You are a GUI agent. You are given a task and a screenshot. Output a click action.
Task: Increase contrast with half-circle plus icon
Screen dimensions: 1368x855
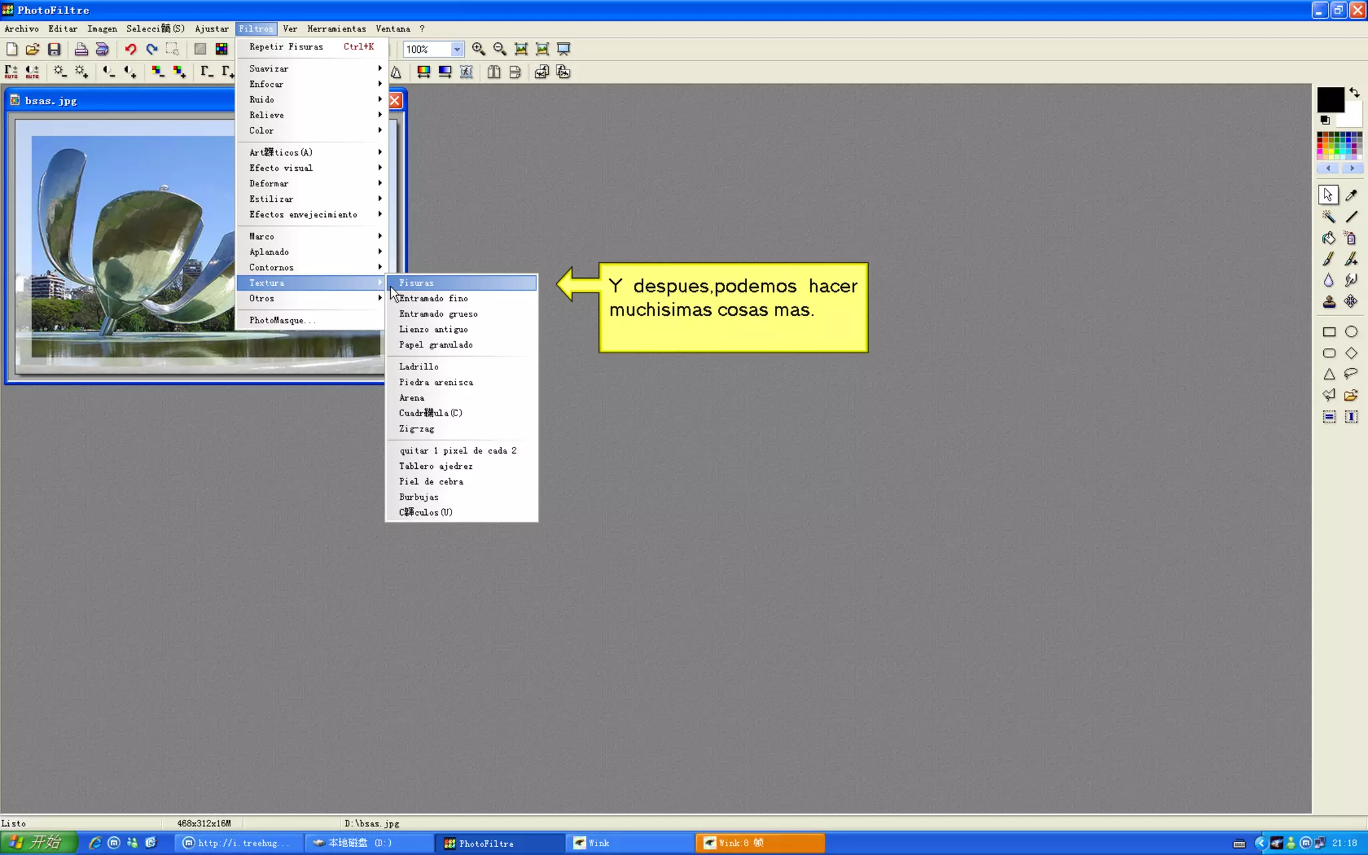point(130,71)
